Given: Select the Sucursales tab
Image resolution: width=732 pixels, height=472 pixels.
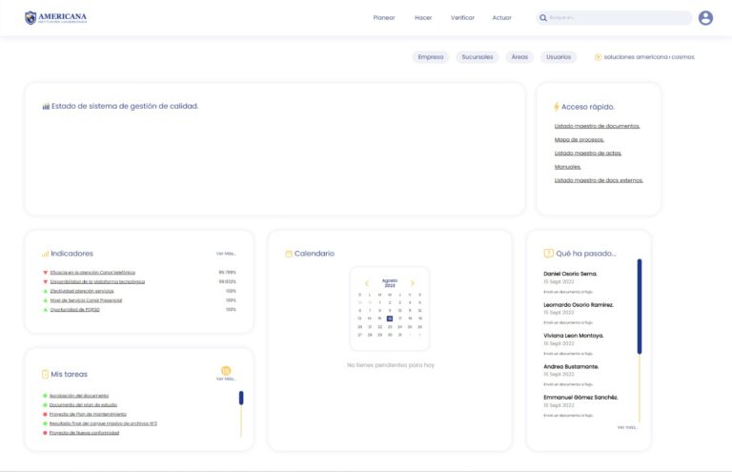Looking at the screenshot, I should point(478,57).
